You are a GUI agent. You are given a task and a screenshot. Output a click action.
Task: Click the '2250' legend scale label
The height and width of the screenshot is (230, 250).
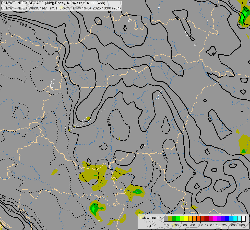click(225, 225)
